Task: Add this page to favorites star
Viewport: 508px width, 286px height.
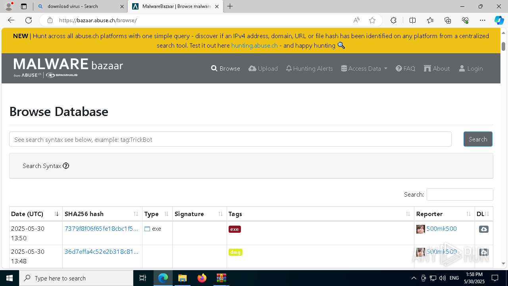Action: [x=372, y=20]
